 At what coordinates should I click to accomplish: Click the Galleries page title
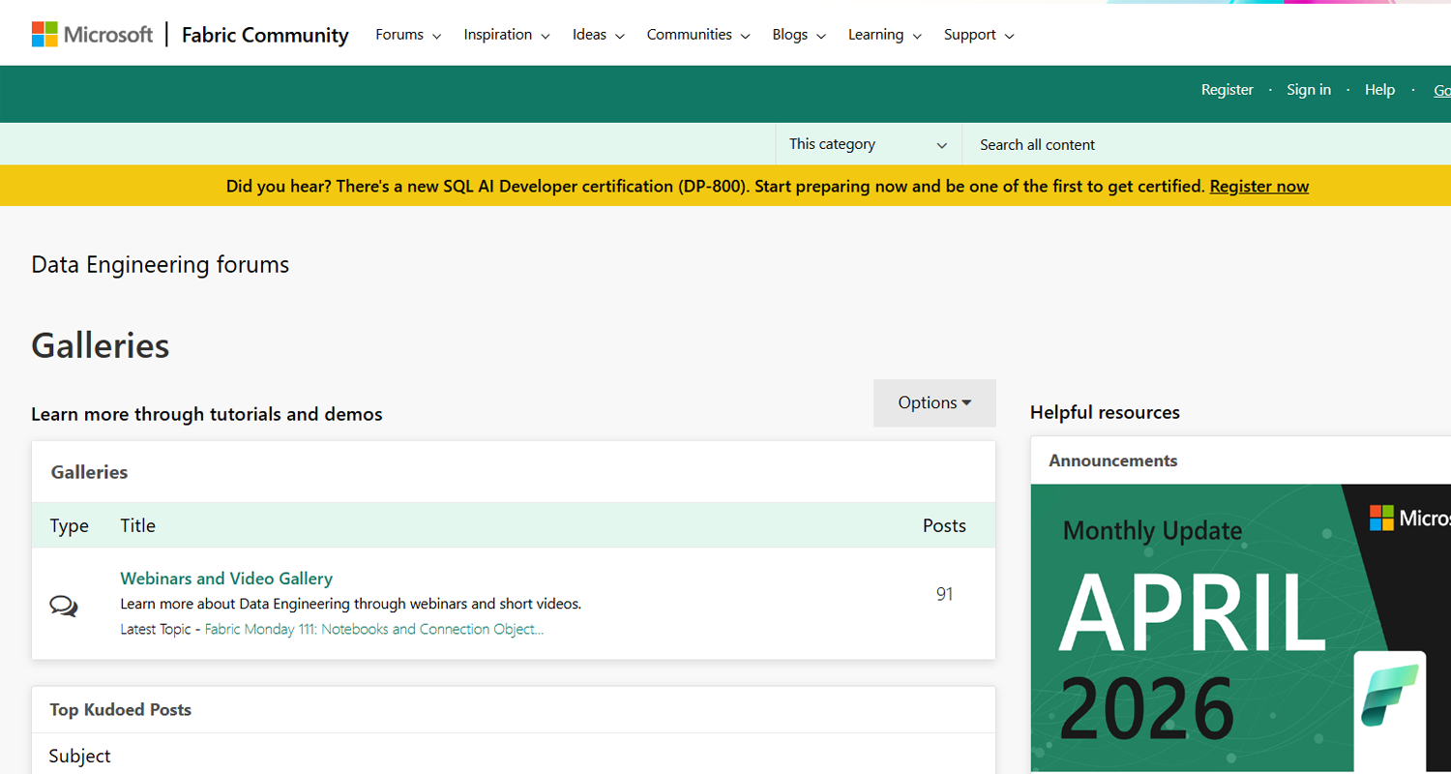pyautogui.click(x=101, y=345)
